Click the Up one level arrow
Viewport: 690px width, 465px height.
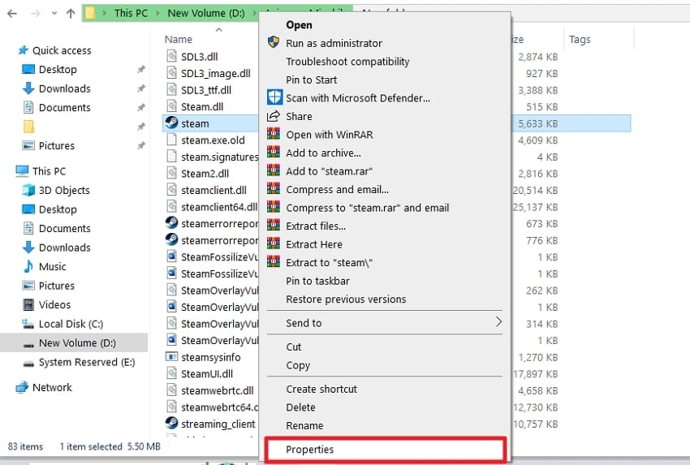point(71,13)
